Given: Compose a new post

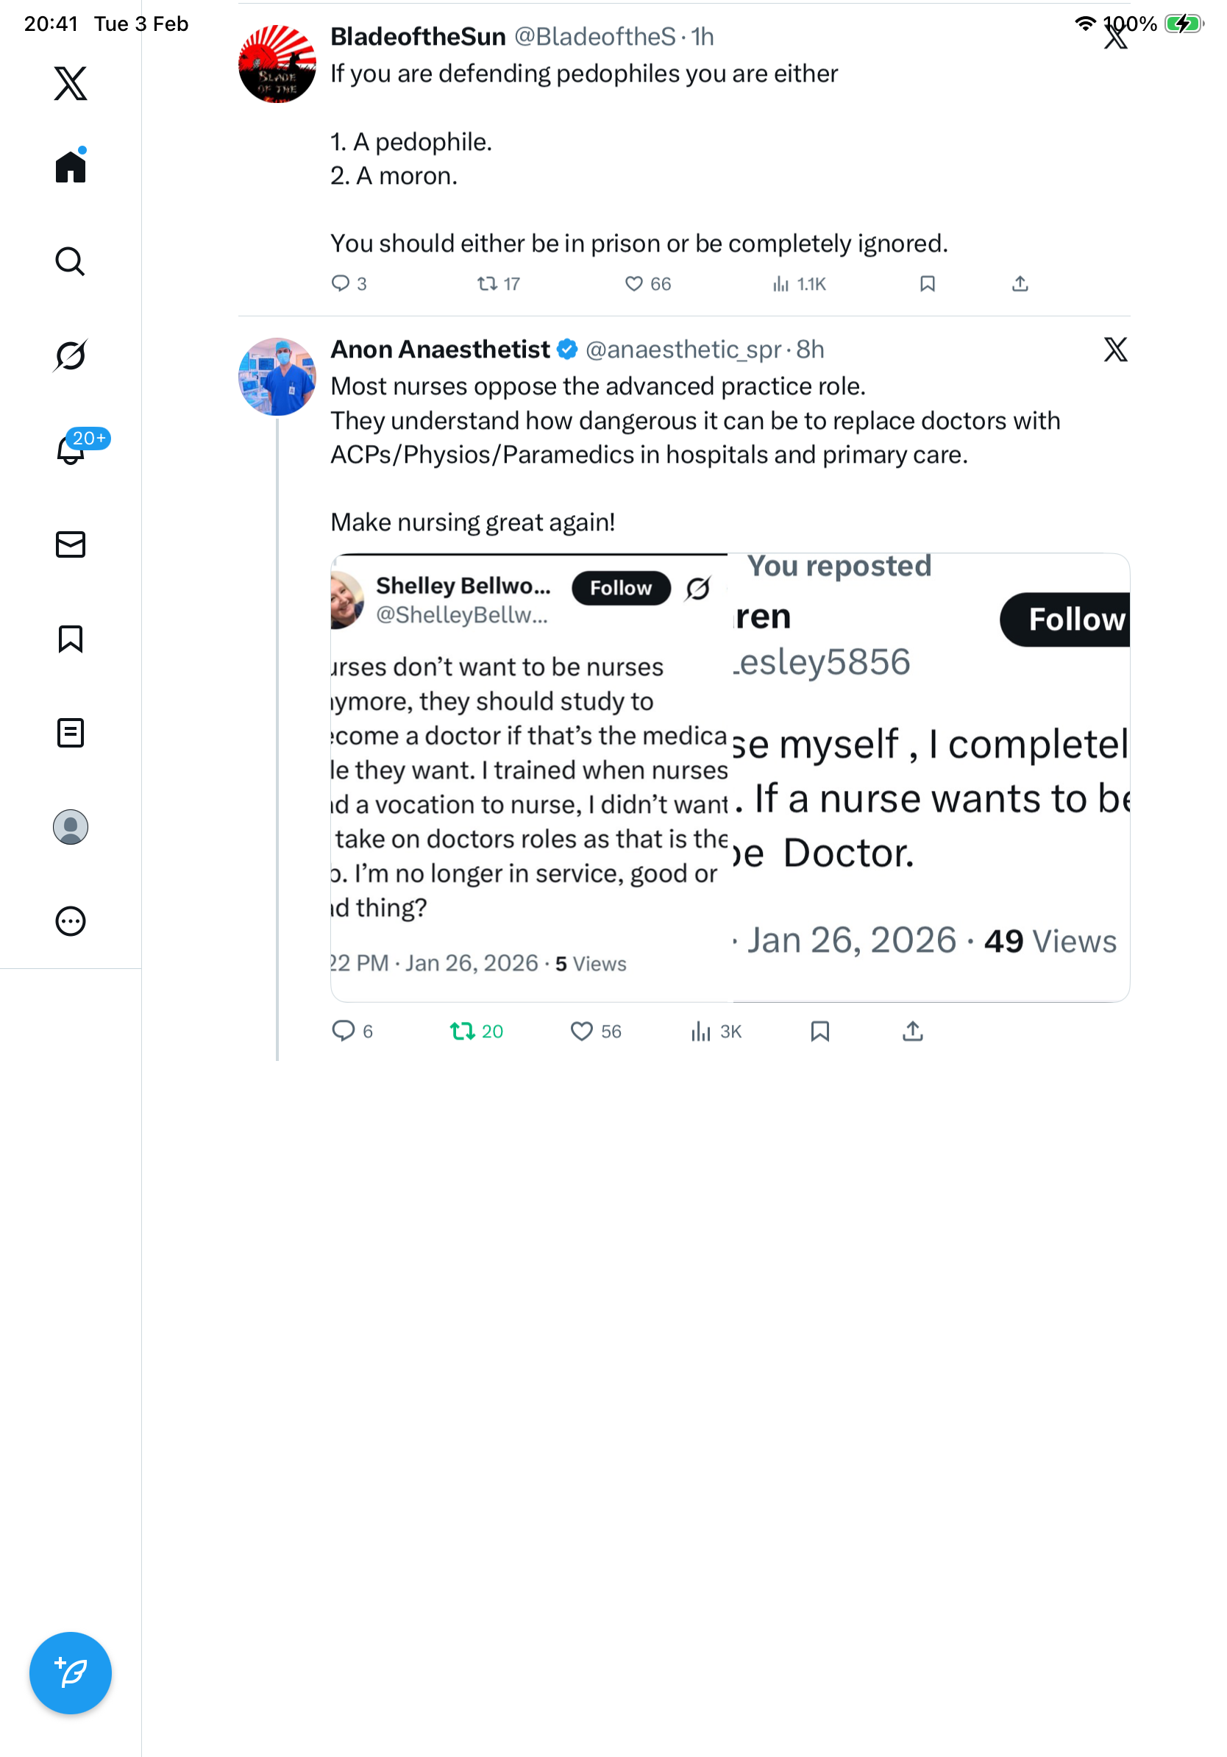Looking at the screenshot, I should coord(71,1672).
